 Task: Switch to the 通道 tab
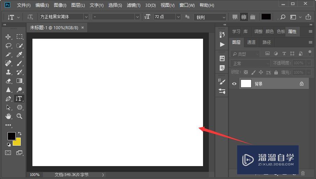251,42
